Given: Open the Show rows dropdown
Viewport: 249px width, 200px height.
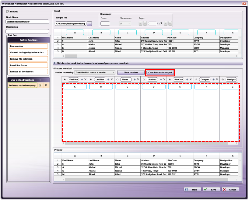Looking at the screenshot, I should (125, 23).
